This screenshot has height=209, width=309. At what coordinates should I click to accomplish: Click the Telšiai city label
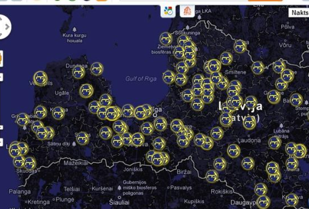(72, 190)
